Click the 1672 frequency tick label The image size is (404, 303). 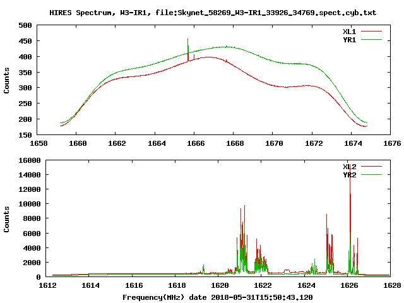coord(314,143)
